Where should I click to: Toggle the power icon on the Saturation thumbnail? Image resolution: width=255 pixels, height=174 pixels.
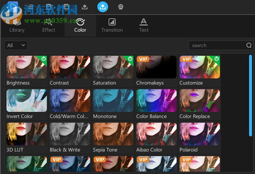point(130,59)
